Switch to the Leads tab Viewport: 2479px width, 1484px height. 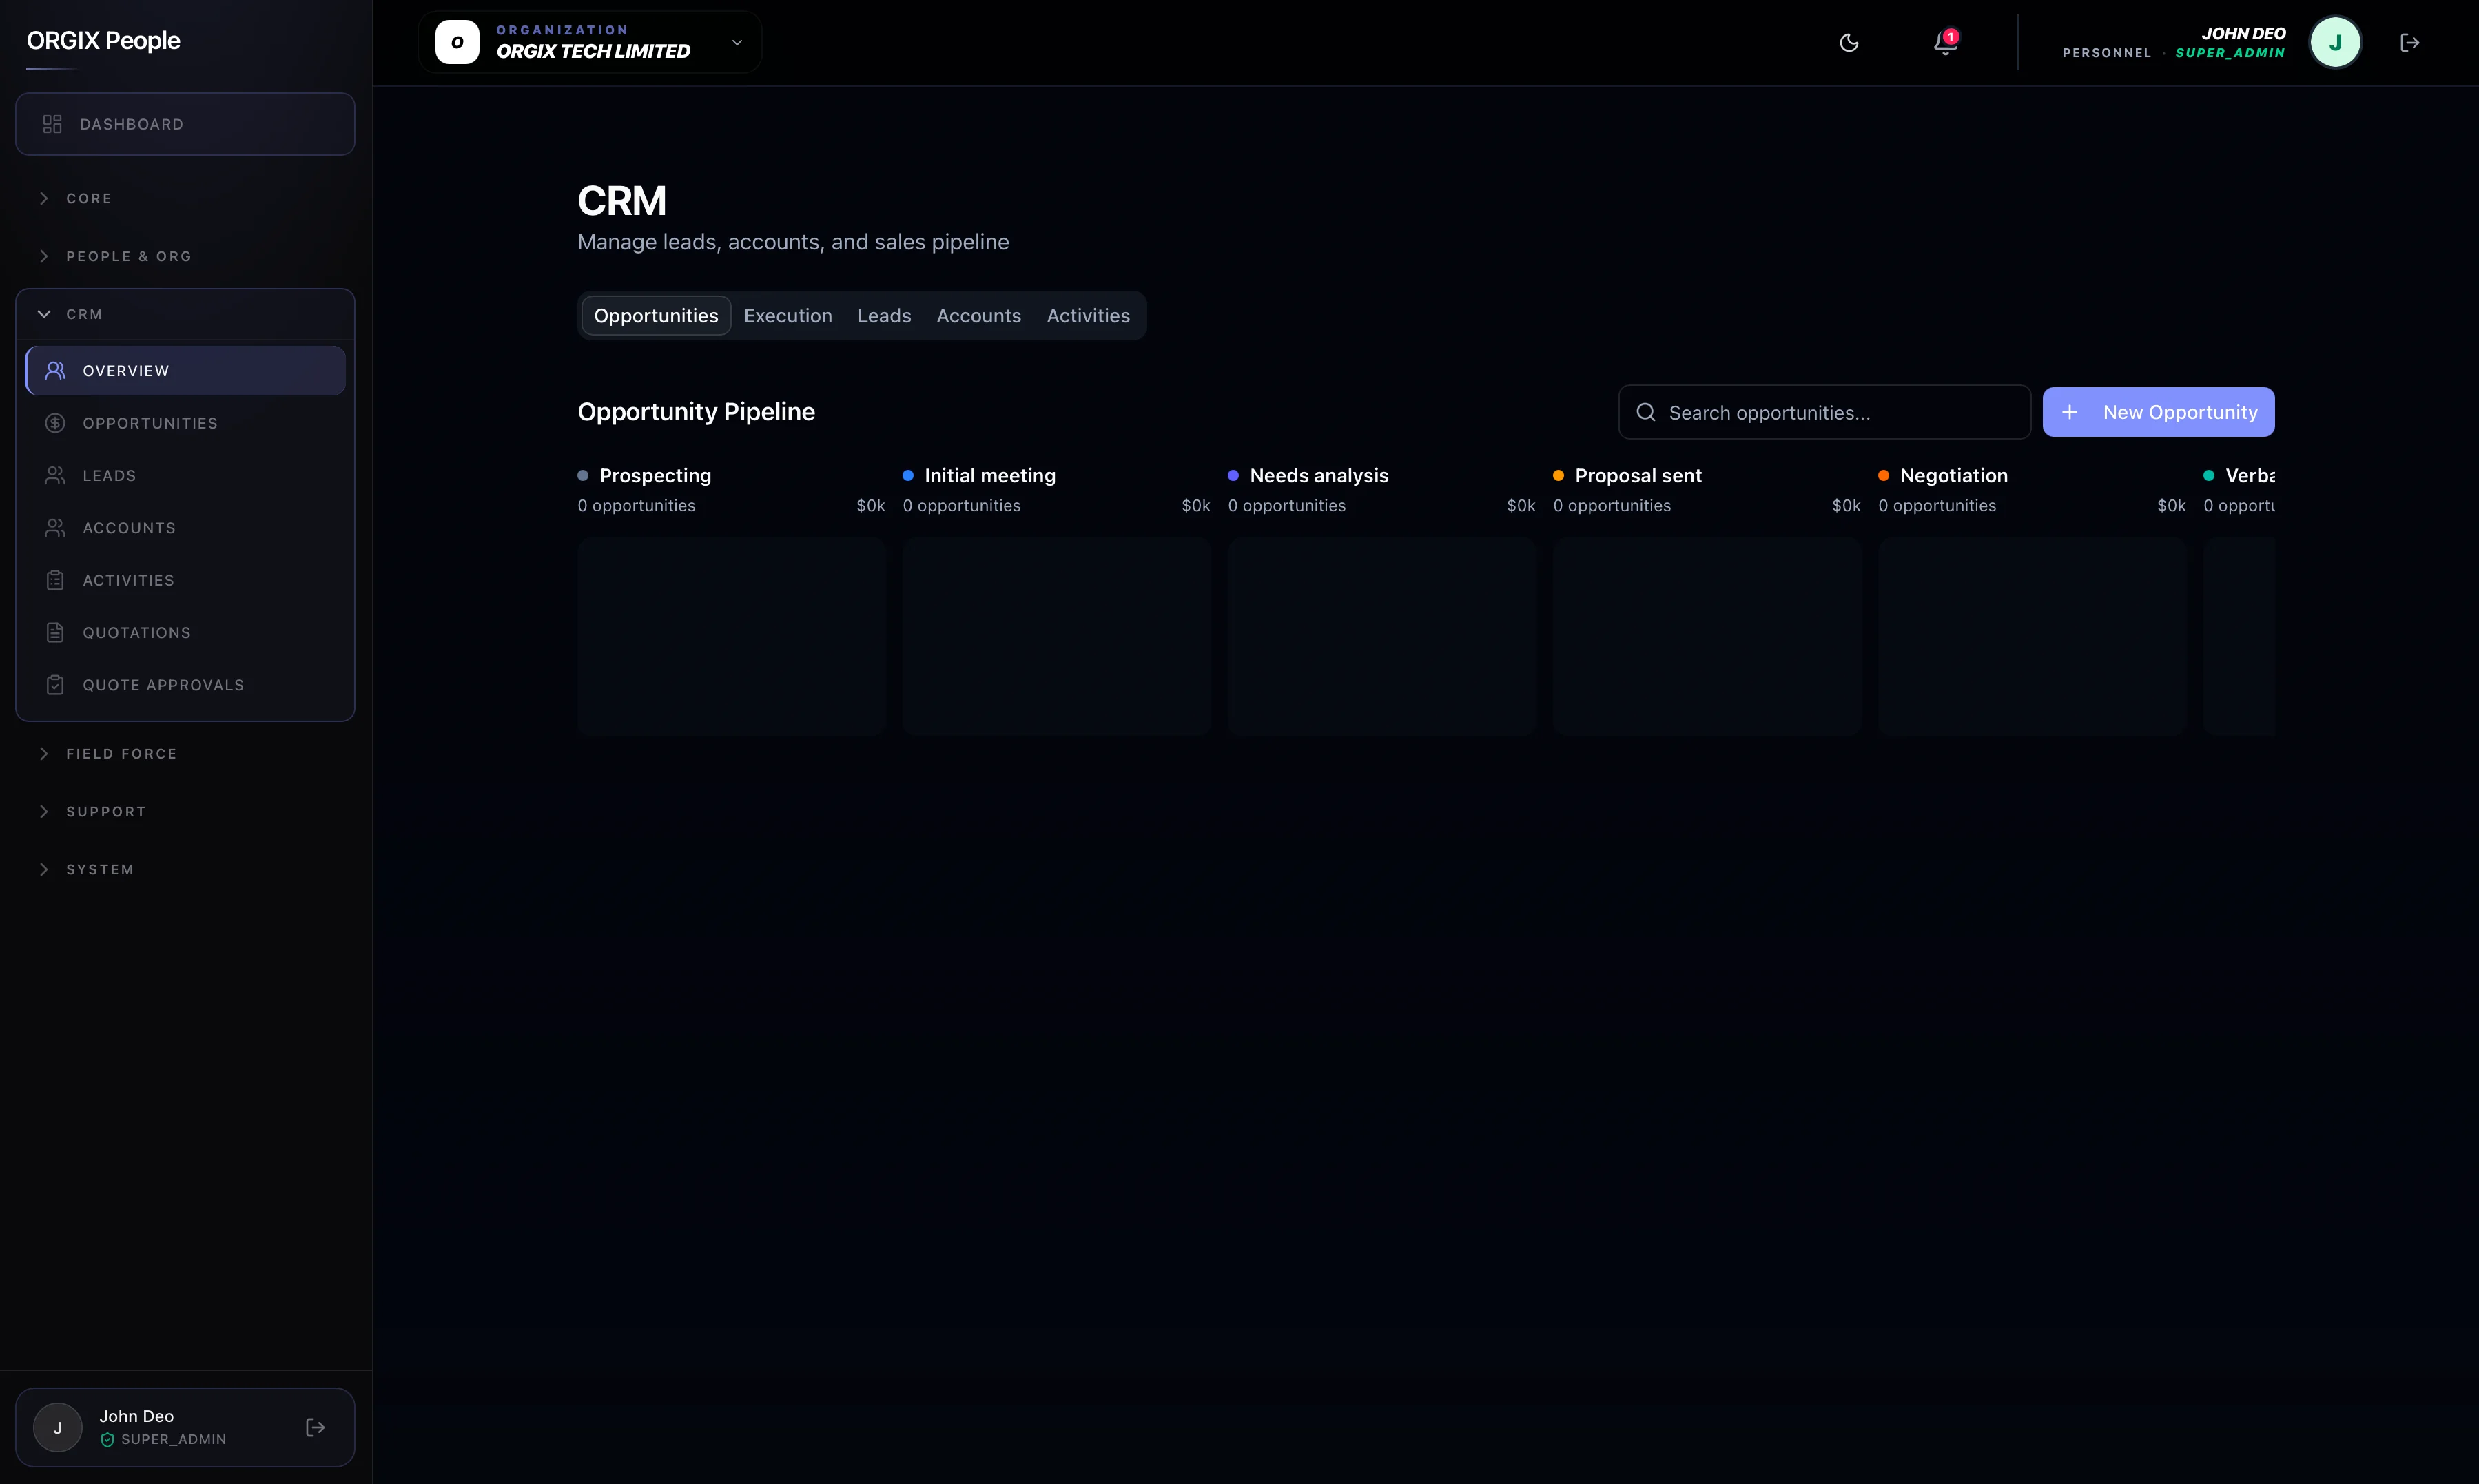coord(884,316)
